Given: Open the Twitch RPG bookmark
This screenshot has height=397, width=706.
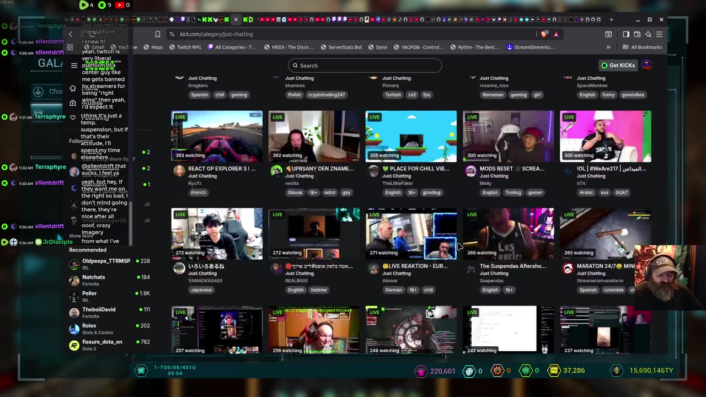Looking at the screenshot, I should [185, 47].
